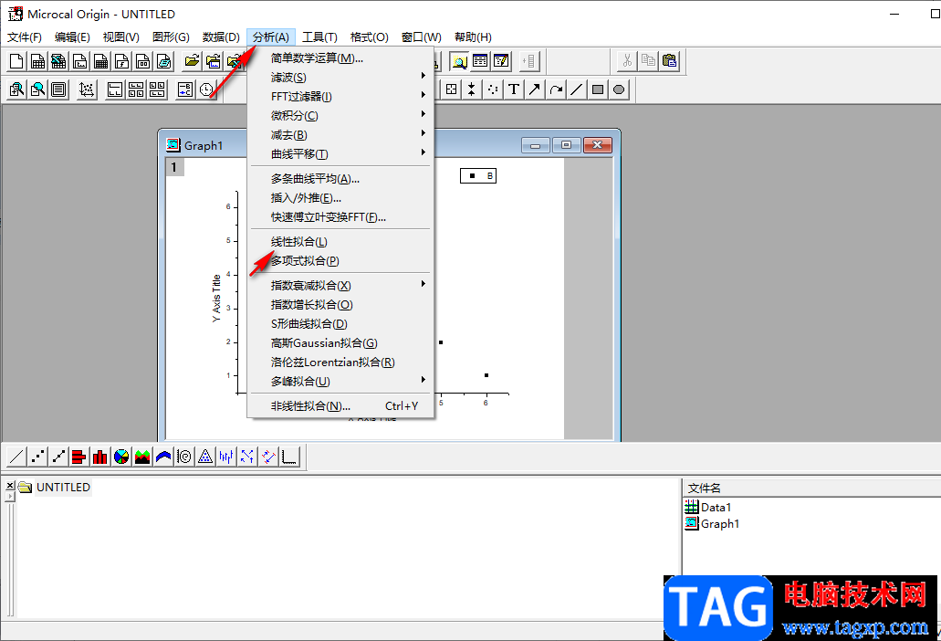Click the Paste clipboard icon
This screenshot has width=941, height=641.
(x=670, y=61)
